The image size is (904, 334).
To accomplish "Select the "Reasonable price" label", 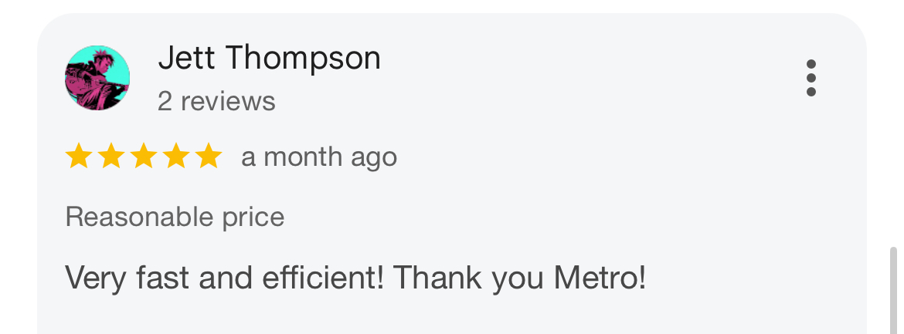I will coord(175,218).
